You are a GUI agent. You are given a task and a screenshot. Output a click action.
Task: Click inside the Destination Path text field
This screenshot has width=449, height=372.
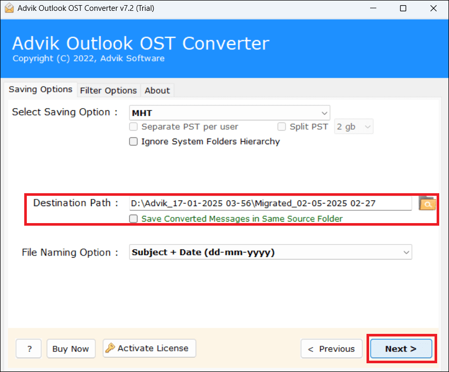tap(271, 203)
